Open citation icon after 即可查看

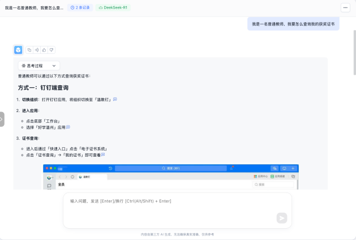[x=103, y=155]
